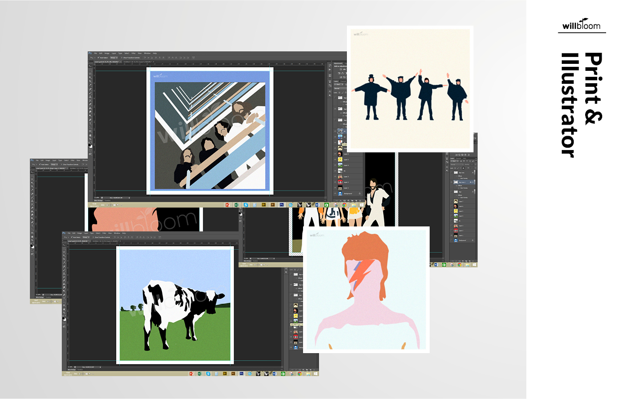Click foreground color swatch in left background window
This screenshot has height=399, width=638.
(x=31, y=245)
